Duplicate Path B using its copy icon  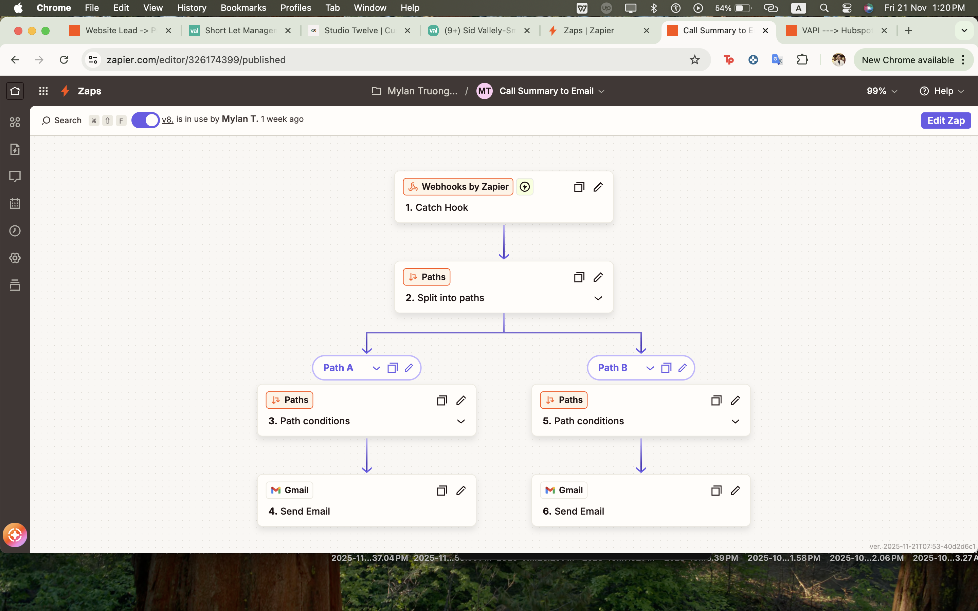(x=666, y=367)
